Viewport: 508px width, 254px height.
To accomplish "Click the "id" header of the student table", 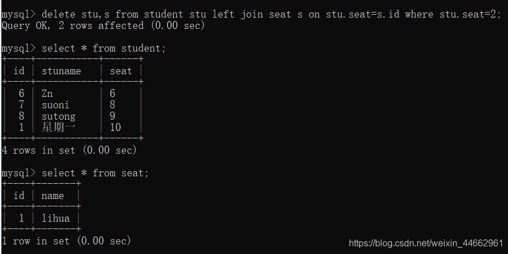I will (x=19, y=71).
